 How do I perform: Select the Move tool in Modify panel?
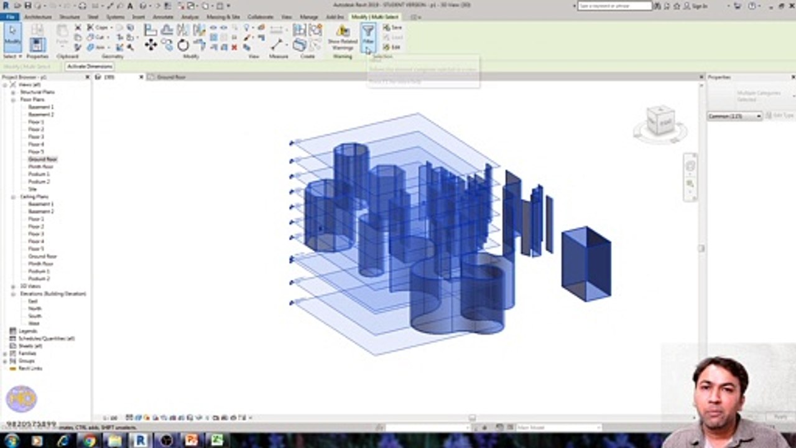(x=150, y=45)
